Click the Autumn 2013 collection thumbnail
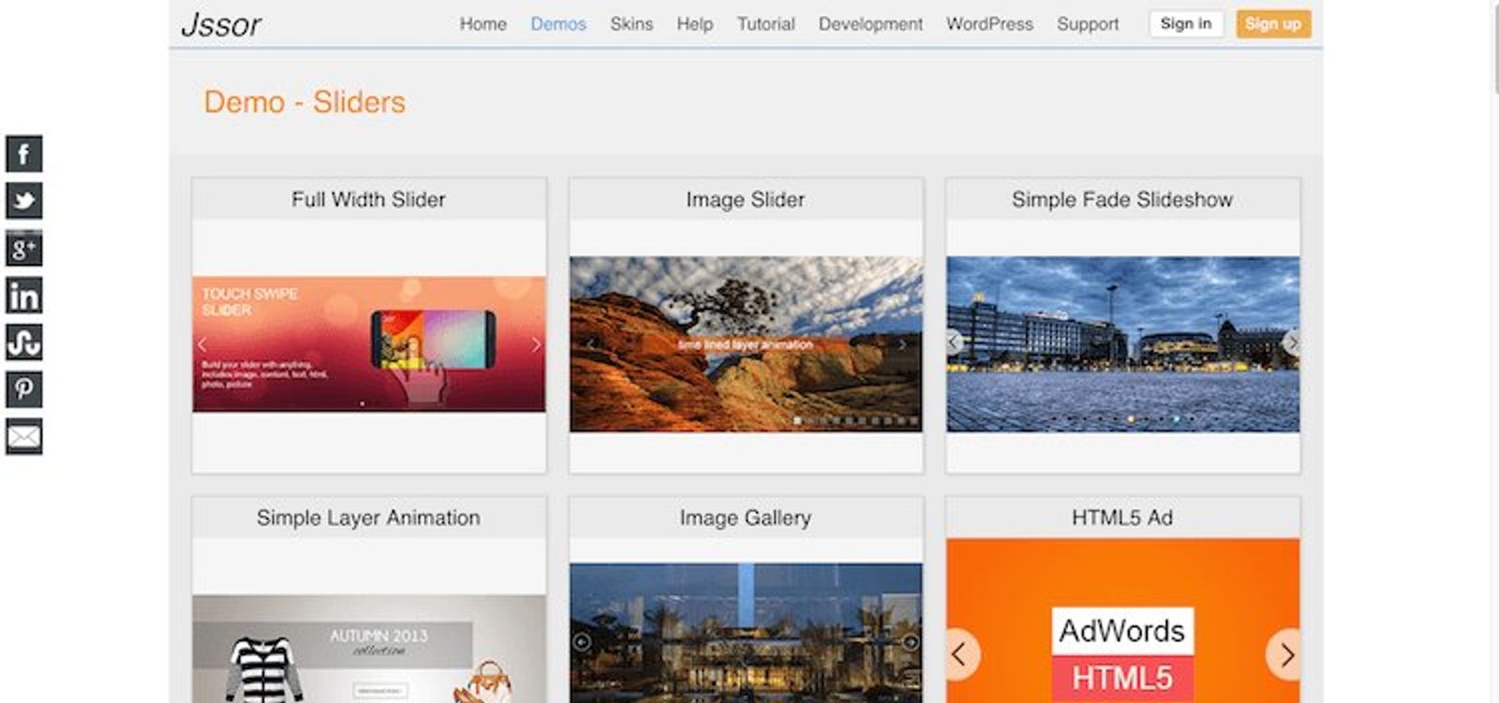 [369, 649]
